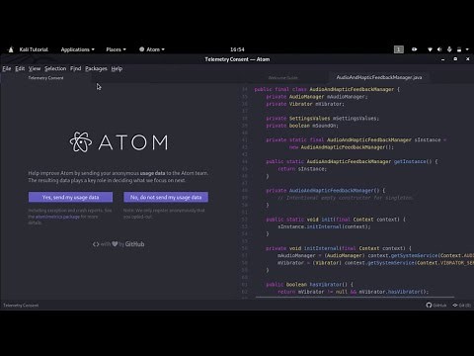This screenshot has width=474, height=356.
Task: Open the Selection menu
Action: point(55,68)
